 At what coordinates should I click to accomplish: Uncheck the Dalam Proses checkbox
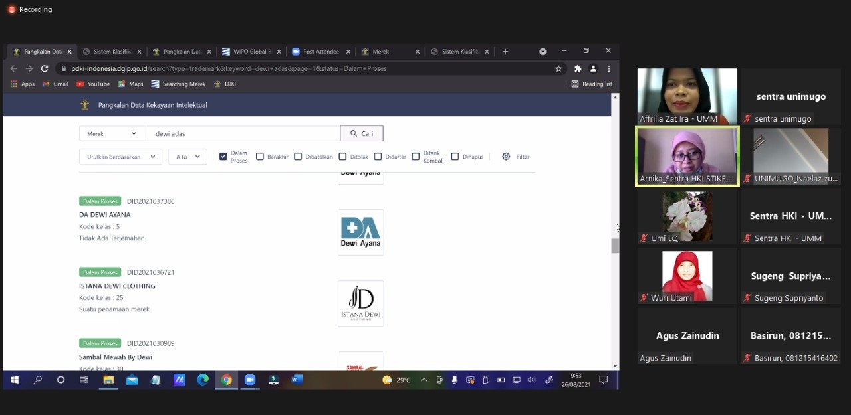pos(223,157)
